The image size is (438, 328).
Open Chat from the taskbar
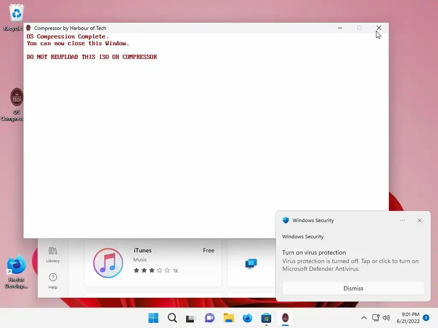tap(210, 318)
